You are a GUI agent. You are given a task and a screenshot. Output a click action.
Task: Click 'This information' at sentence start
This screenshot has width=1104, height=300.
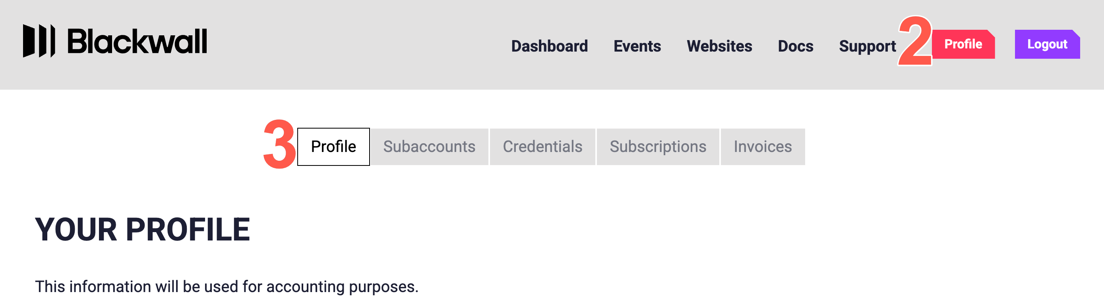[93, 286]
